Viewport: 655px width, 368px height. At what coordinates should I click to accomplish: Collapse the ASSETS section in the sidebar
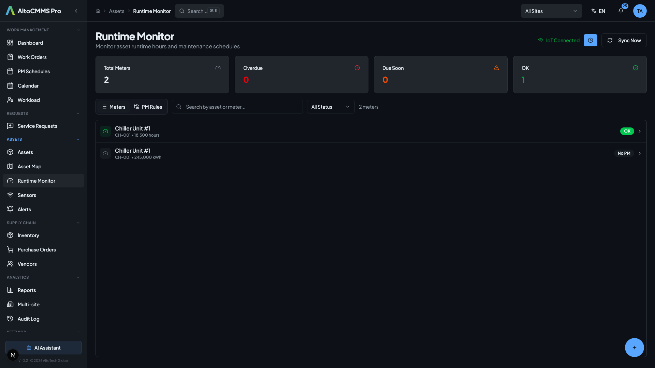[x=78, y=139]
